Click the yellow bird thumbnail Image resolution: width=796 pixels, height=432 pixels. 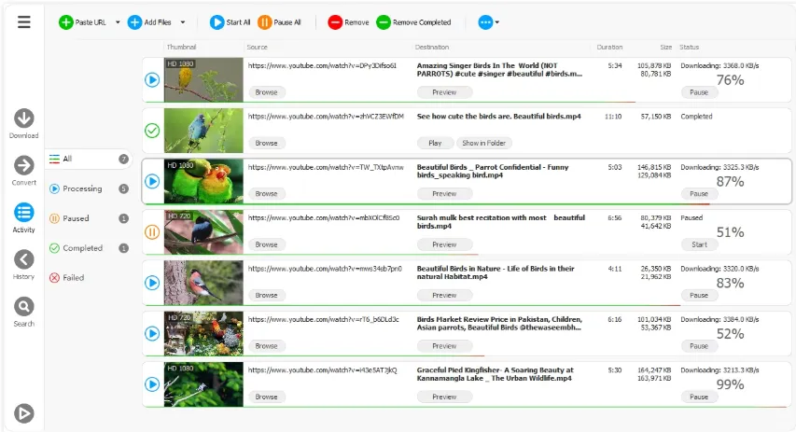click(203, 79)
